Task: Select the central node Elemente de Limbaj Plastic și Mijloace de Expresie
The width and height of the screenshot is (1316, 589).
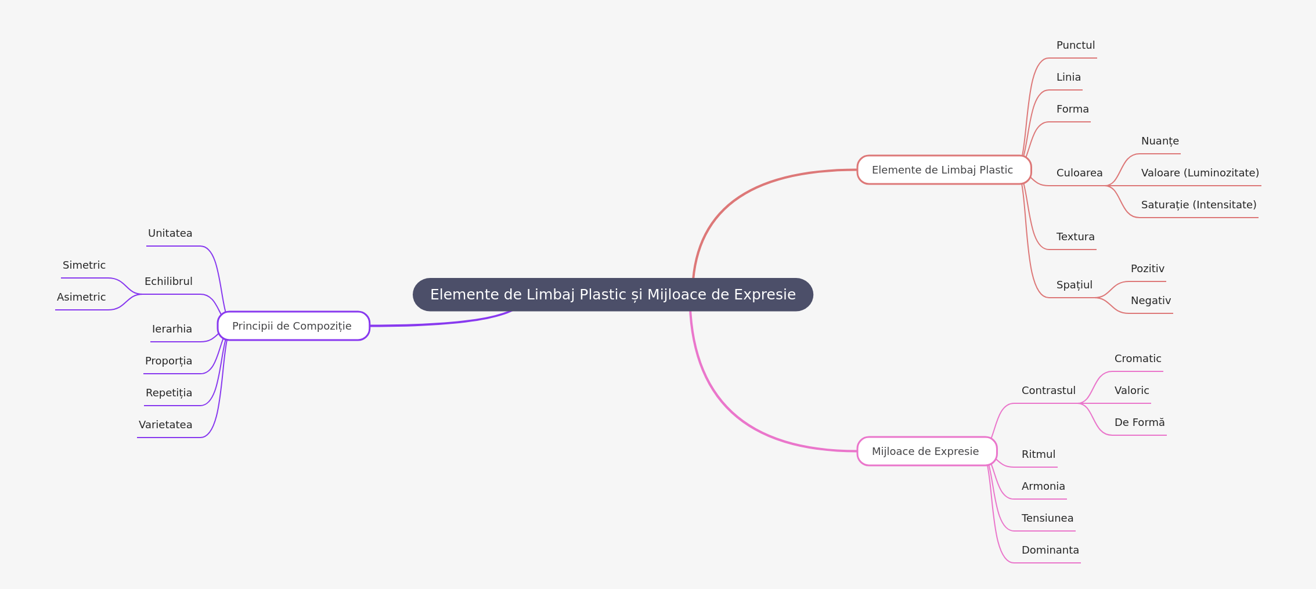Action: (612, 294)
